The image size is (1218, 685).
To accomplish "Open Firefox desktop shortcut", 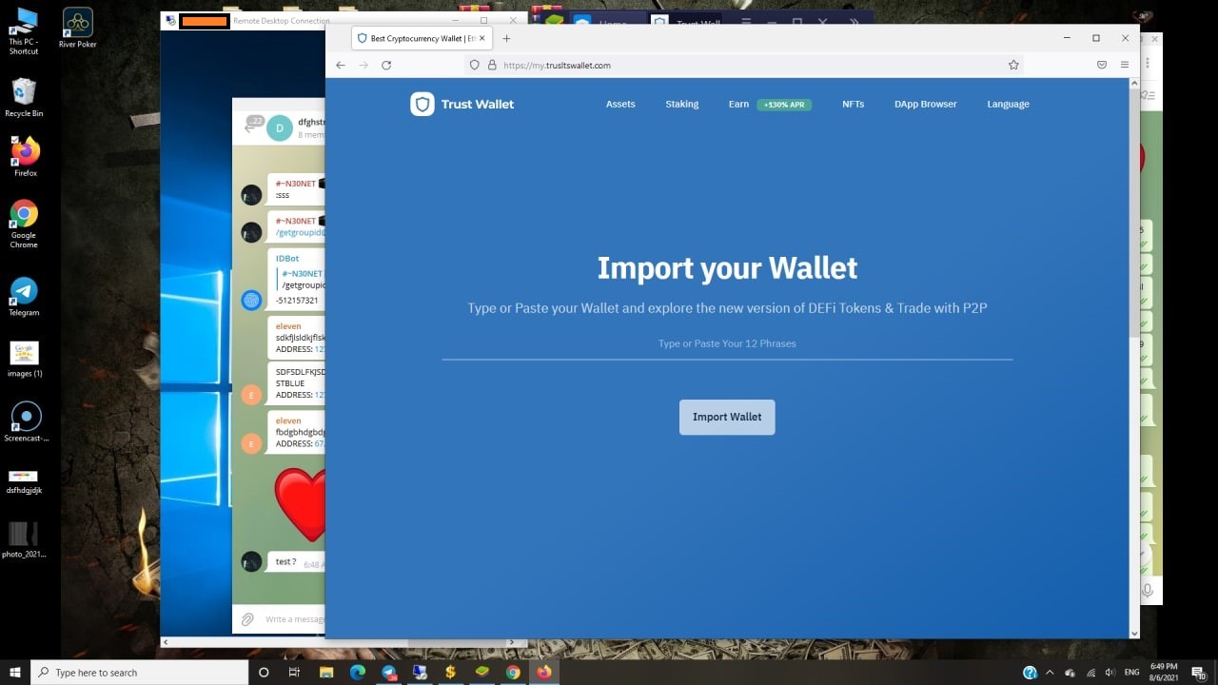I will [25, 157].
